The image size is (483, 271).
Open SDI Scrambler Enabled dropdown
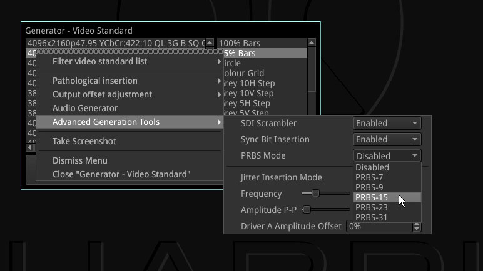[x=387, y=123]
